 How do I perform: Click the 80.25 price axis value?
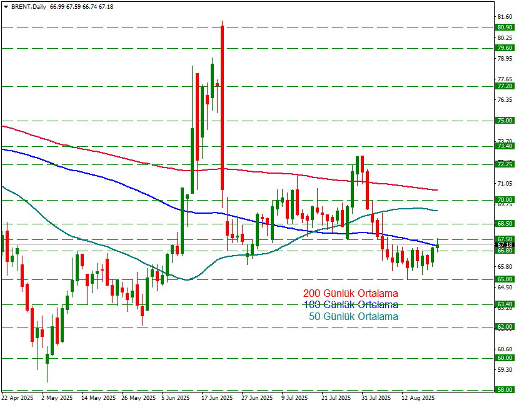505,37
